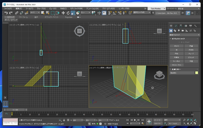The height and width of the screenshot is (128, 203).
Task: Select the Cameras creation category icon
Action: (x=183, y=31)
